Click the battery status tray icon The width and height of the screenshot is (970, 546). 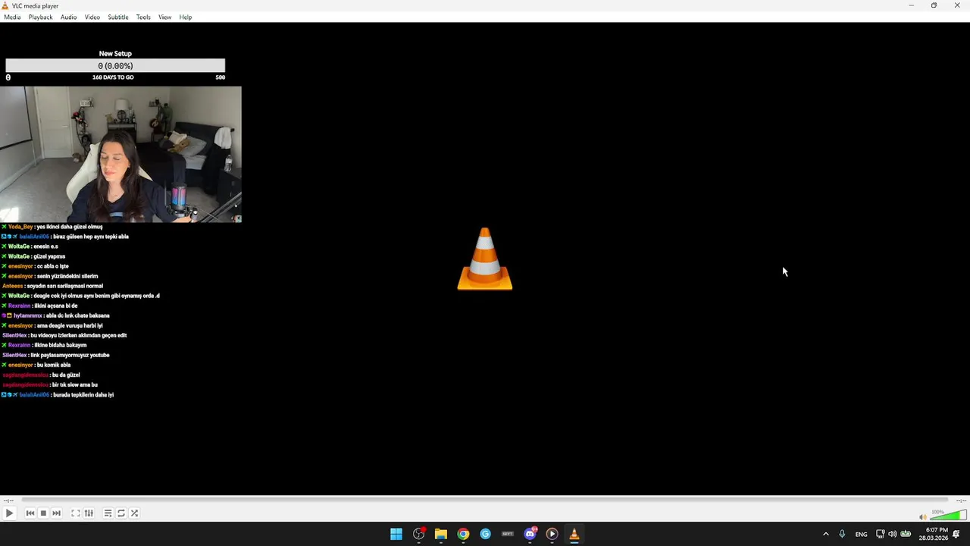pyautogui.click(x=906, y=534)
